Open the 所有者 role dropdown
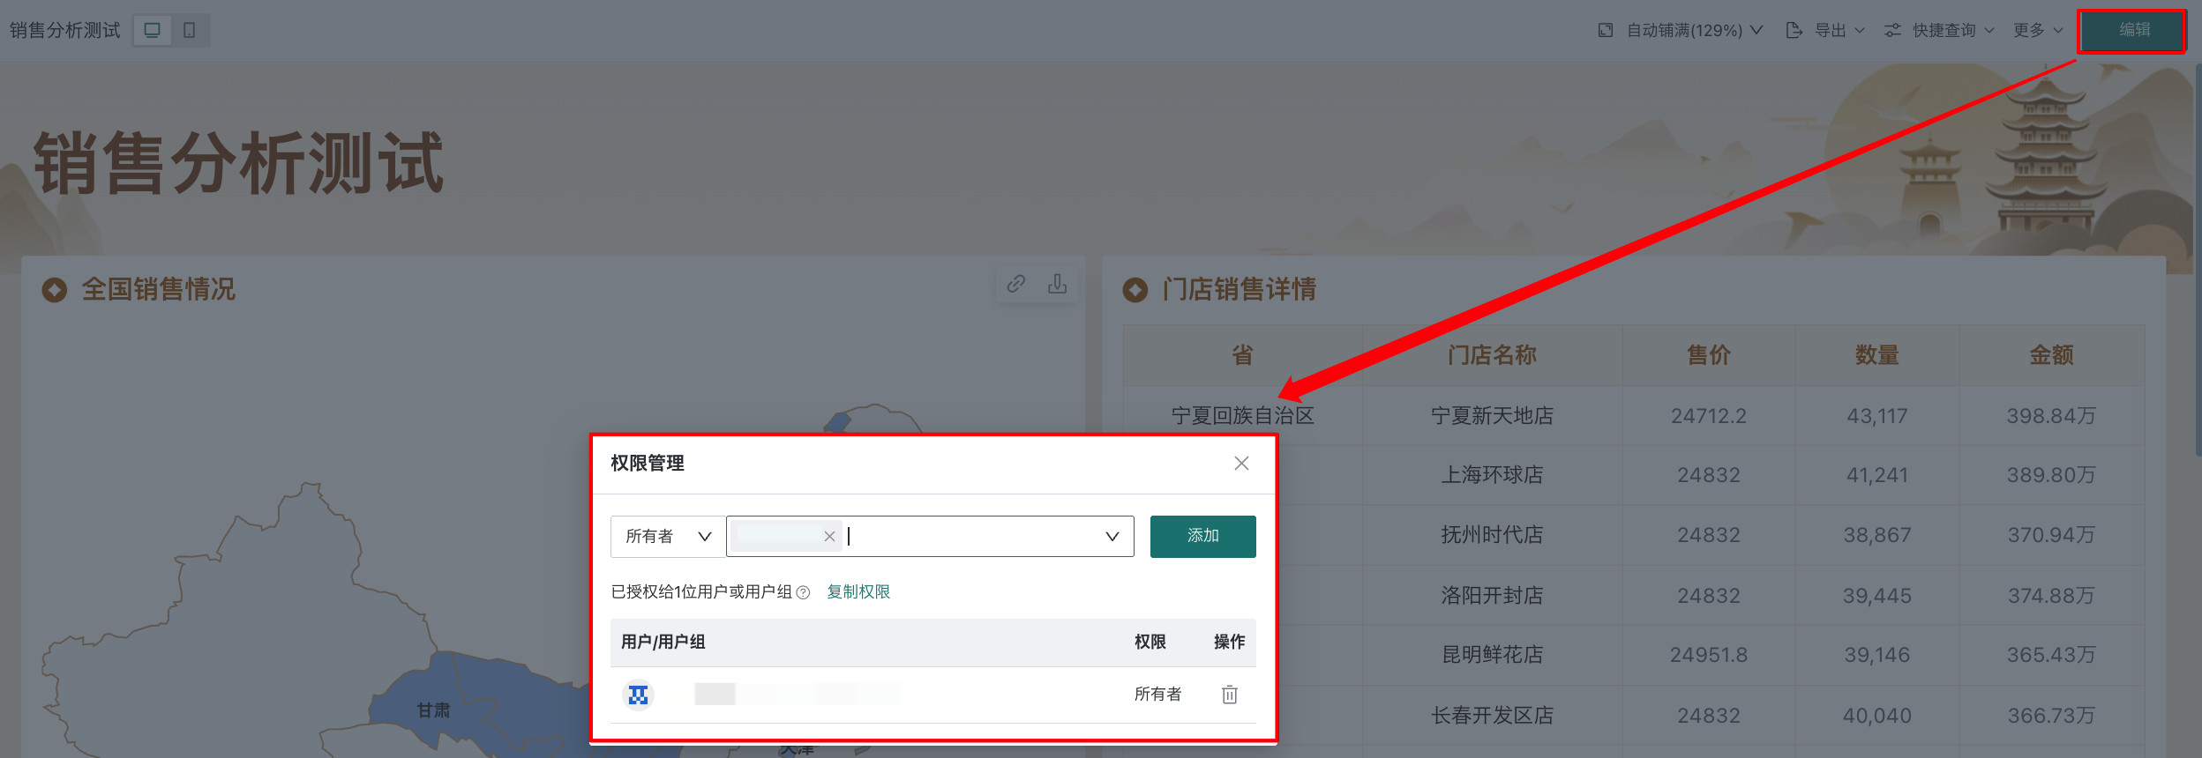 coord(668,536)
